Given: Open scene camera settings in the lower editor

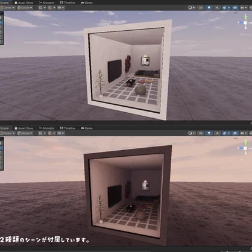Looking at the screenshot, I should (242, 133).
